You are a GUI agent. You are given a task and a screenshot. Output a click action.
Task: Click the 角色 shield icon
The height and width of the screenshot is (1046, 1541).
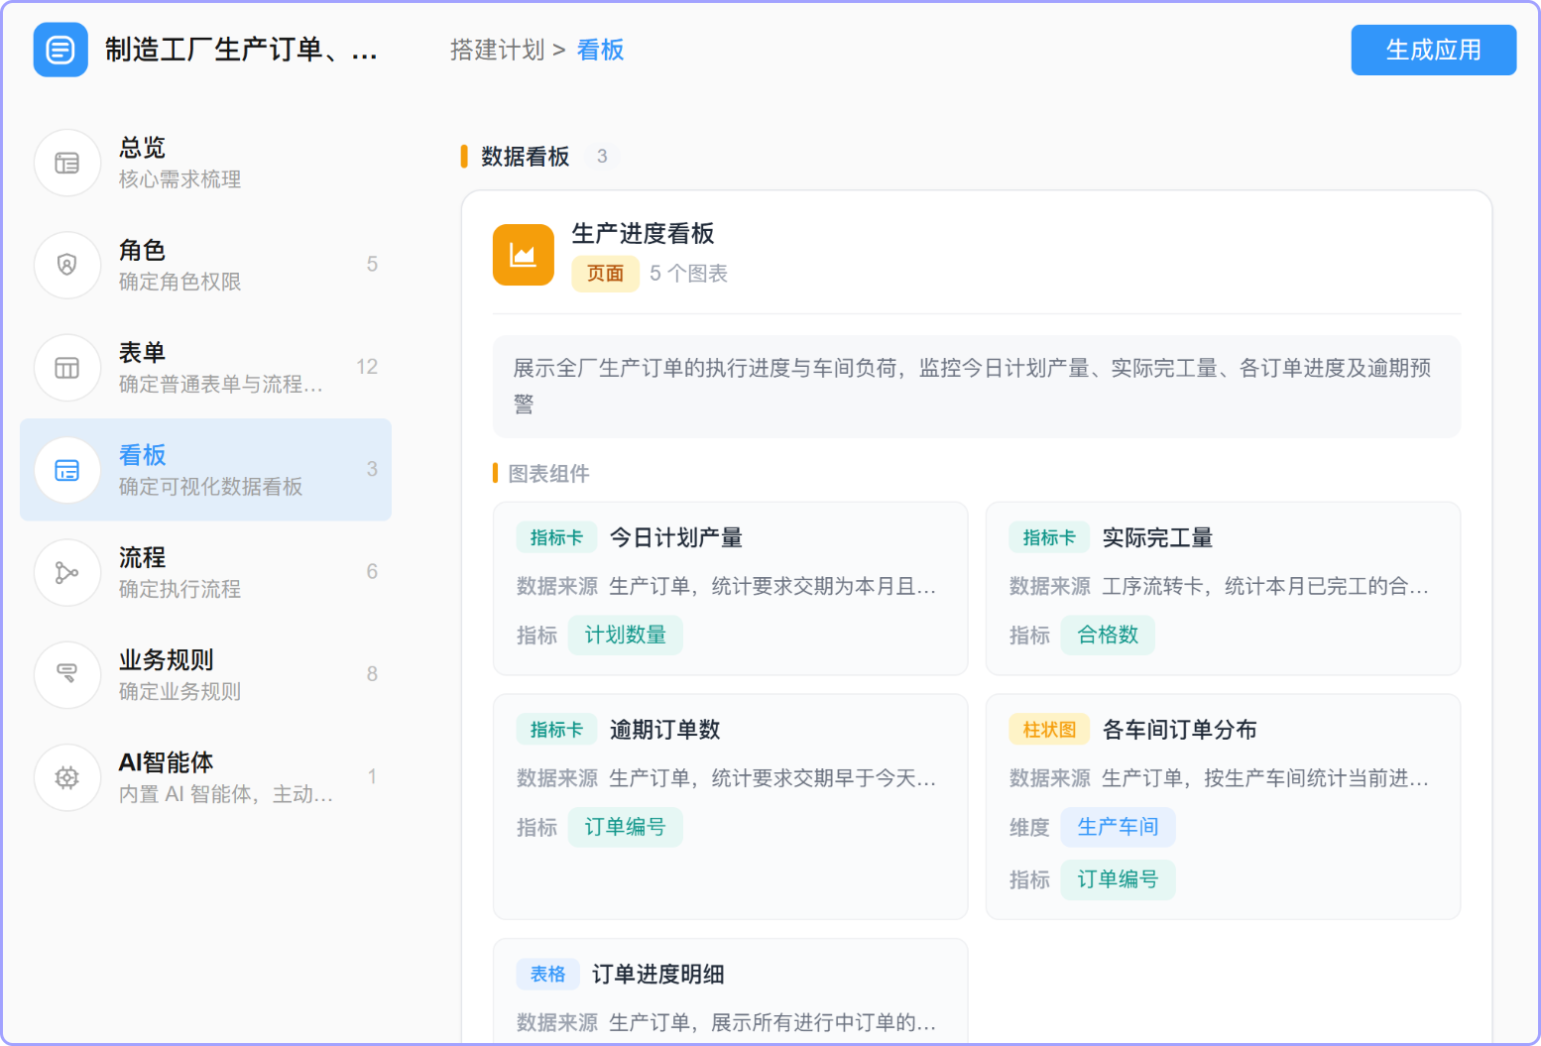click(67, 265)
